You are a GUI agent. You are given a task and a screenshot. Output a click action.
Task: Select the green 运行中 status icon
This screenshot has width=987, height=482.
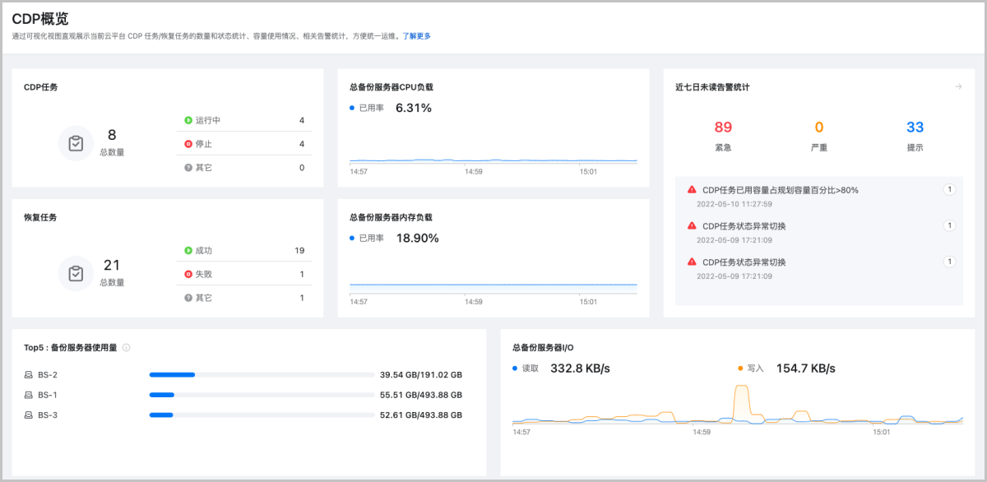(x=187, y=118)
